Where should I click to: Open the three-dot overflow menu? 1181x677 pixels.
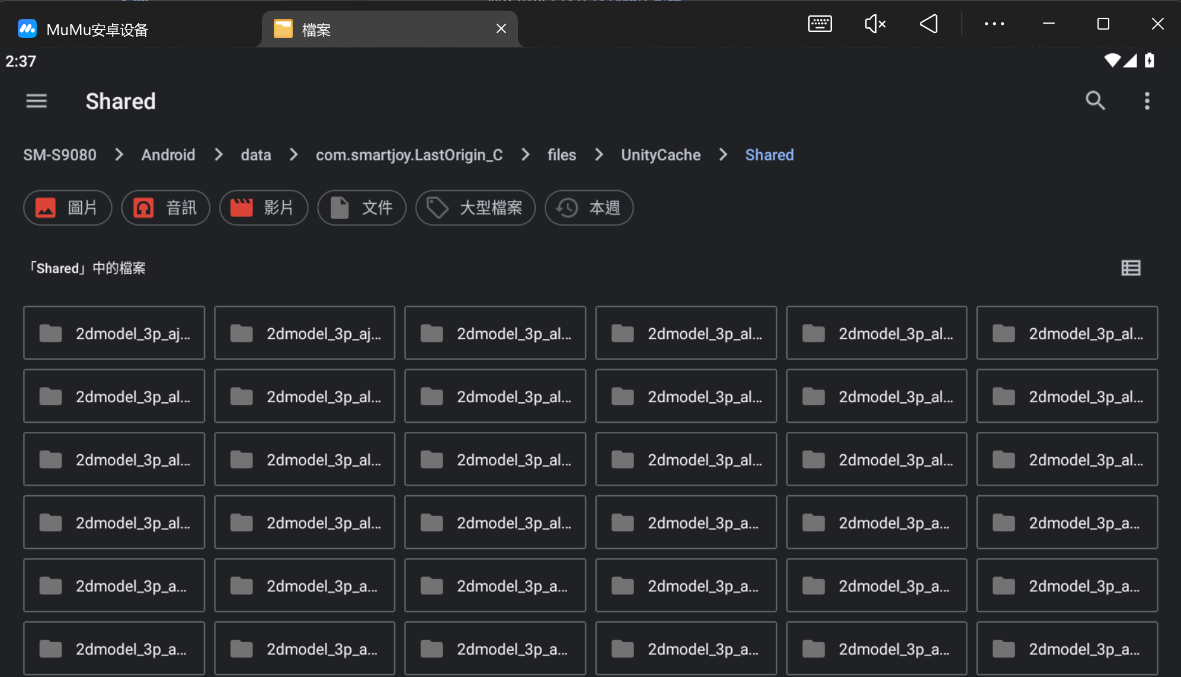tap(1147, 101)
